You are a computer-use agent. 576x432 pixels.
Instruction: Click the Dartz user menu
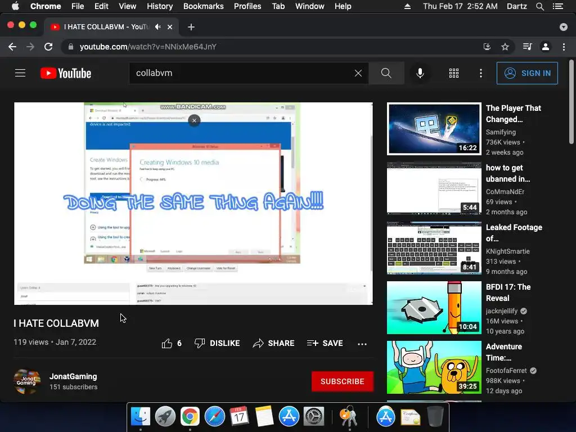[516, 6]
